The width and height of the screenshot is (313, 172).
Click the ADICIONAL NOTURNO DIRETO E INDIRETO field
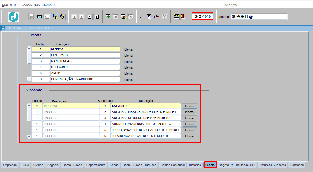(146, 118)
